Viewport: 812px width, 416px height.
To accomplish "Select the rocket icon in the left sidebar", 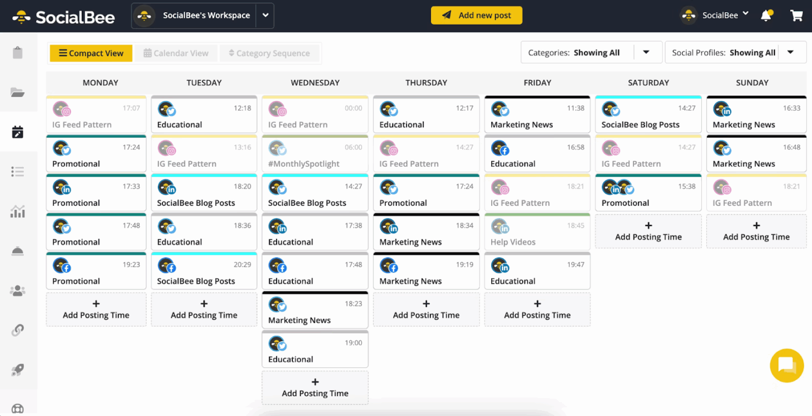I will 17,370.
